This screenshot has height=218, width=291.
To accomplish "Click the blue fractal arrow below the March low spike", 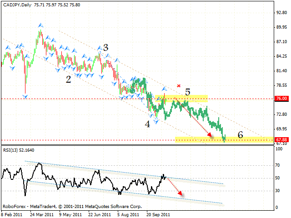I will tap(25, 96).
